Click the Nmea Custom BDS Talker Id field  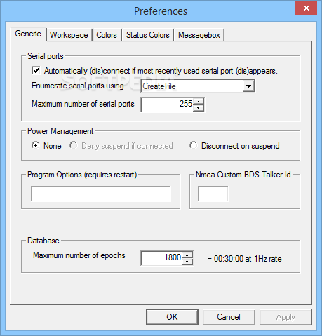pyautogui.click(x=213, y=194)
